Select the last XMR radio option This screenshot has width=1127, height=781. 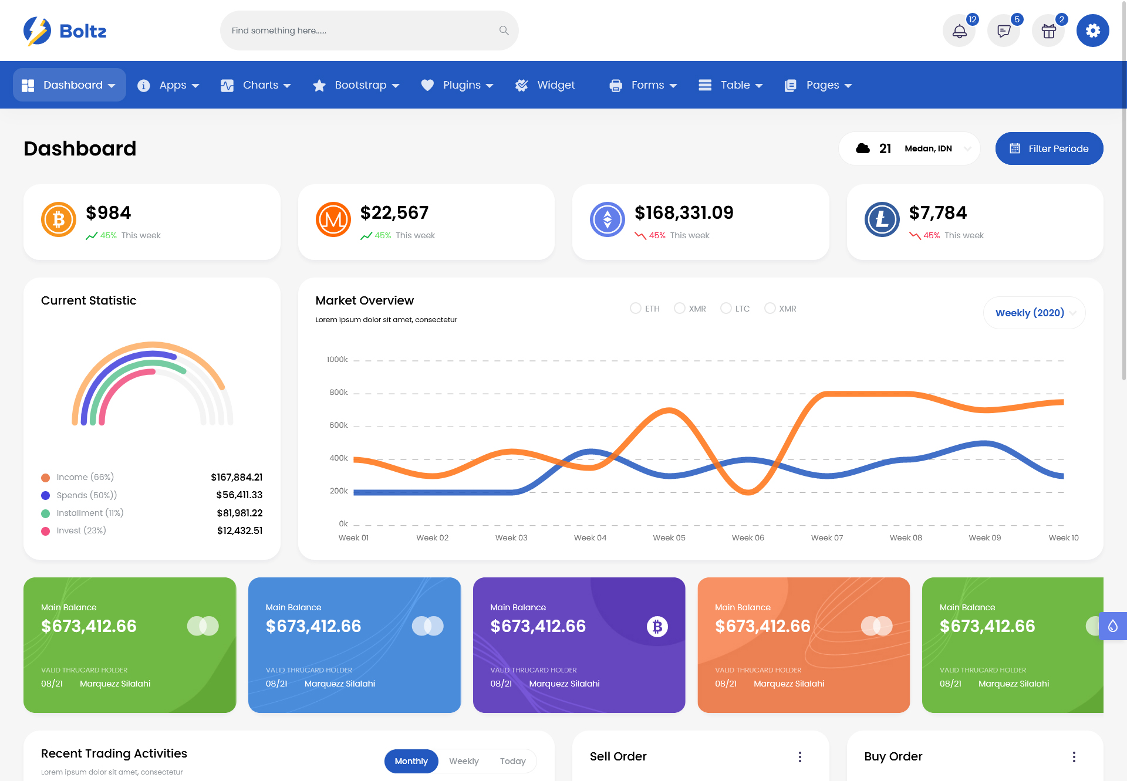point(770,308)
